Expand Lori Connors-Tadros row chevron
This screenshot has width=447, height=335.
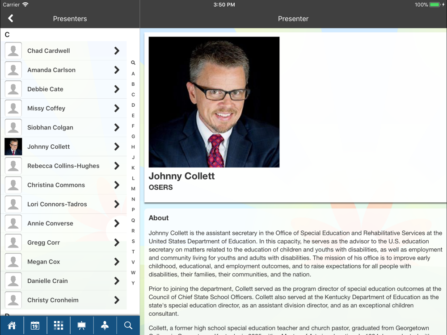point(117,204)
